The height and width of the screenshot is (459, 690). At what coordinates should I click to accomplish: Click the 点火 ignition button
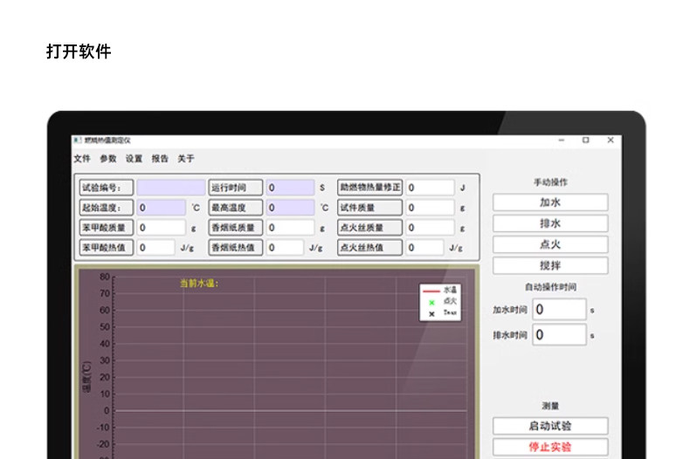(550, 244)
